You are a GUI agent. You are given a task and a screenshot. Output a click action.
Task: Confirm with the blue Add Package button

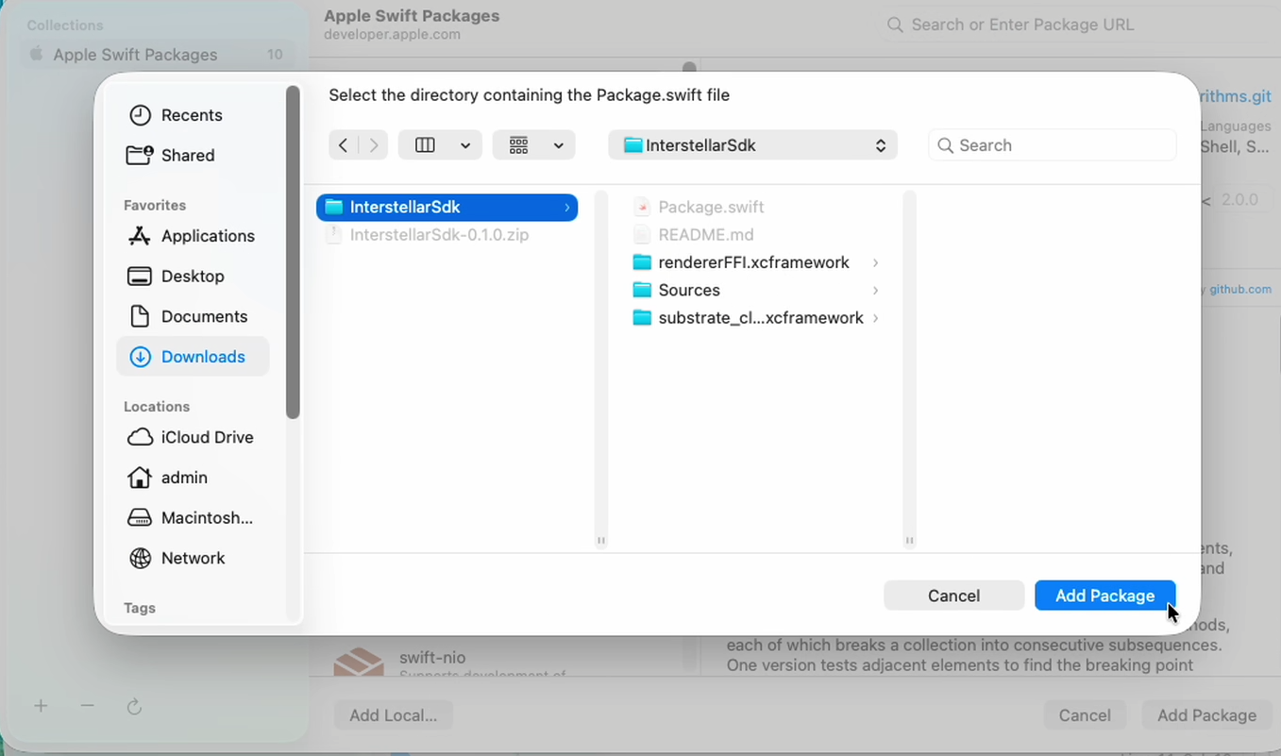(1104, 596)
